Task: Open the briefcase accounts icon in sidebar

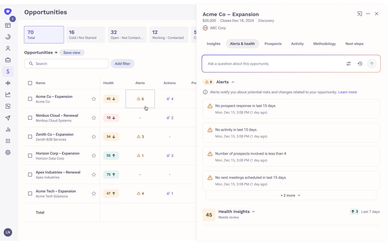Action: (8, 60)
